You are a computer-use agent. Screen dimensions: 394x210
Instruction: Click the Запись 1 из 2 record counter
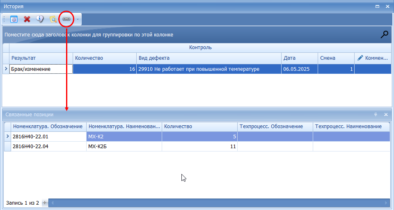click(x=22, y=203)
